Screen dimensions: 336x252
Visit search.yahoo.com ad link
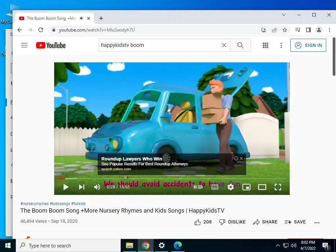(116, 169)
